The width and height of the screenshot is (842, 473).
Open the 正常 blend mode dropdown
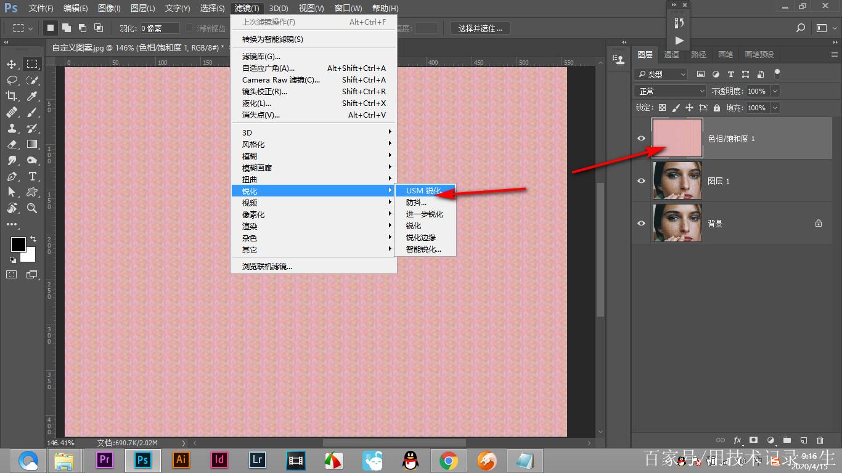pos(670,91)
